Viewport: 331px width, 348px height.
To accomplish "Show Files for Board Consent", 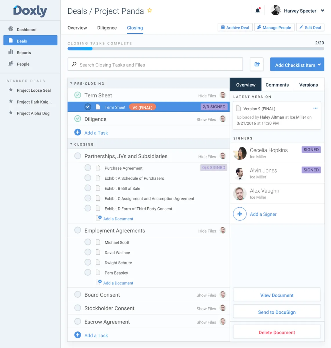I will pyautogui.click(x=206, y=295).
